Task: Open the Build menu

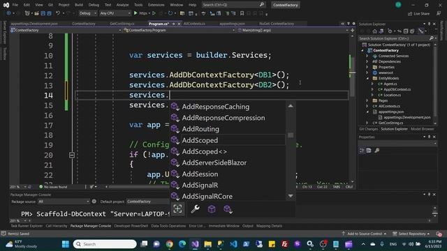Action: click(x=79, y=5)
